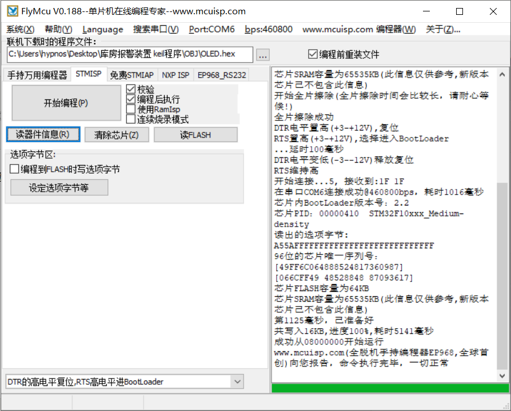Open the bps:460800 baud rate menu
Screen dimensions: 511x411
tap(269, 29)
